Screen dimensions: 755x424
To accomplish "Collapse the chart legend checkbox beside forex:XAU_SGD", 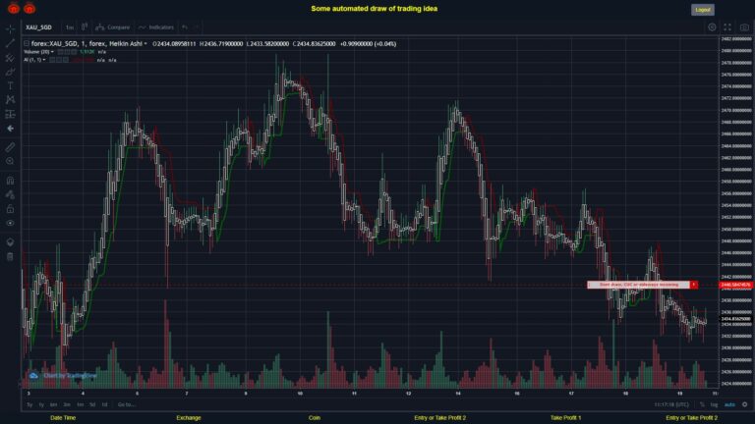I will tap(27, 44).
